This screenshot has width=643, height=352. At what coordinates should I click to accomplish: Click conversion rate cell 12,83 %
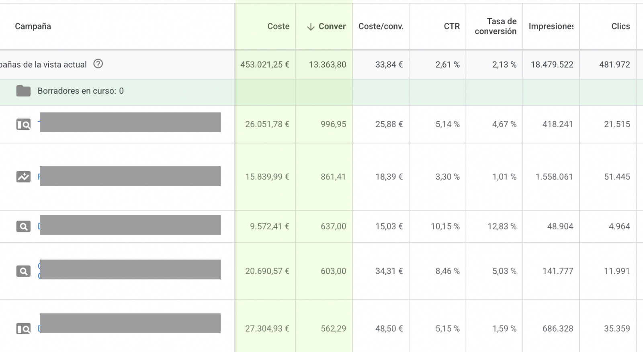502,226
